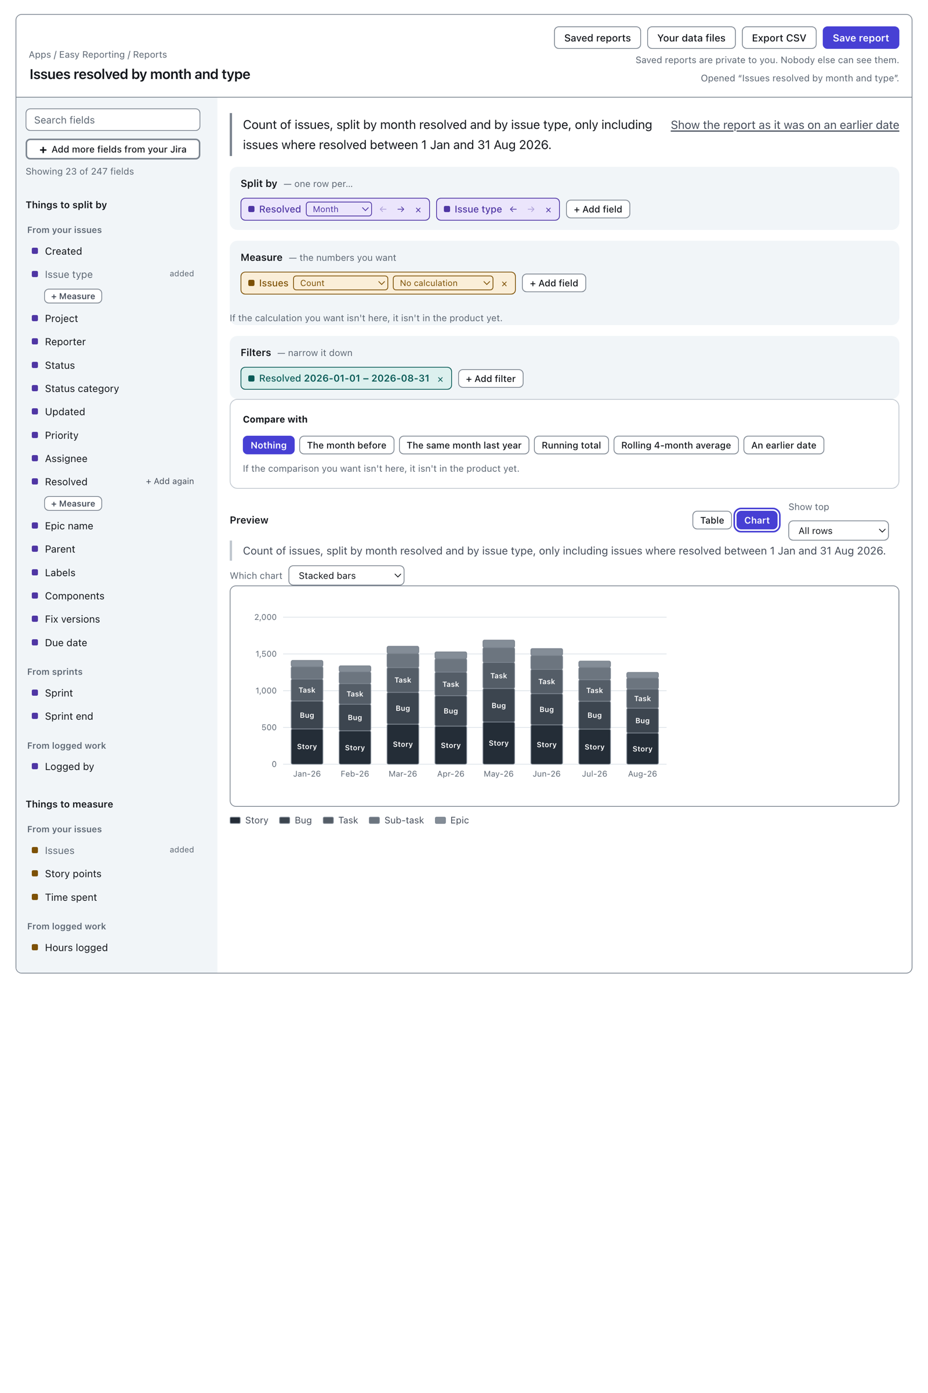Open the Stacked bars chart type dropdown
This screenshot has height=1393, width=928.
point(346,576)
